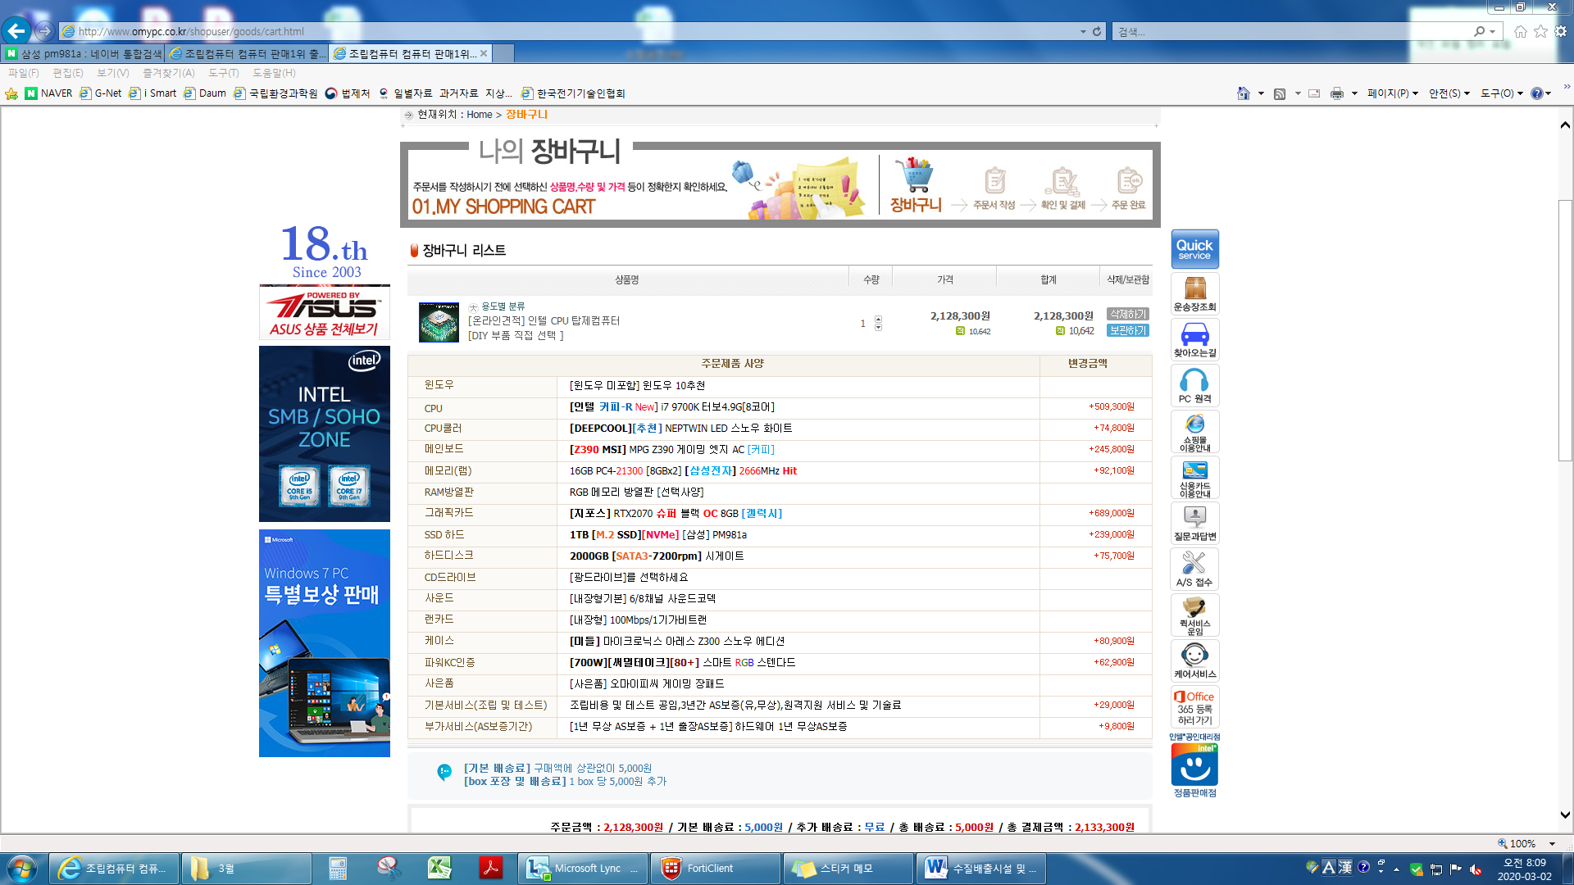Switch to the 삼성 pm981a 네이버 tab

tap(83, 53)
